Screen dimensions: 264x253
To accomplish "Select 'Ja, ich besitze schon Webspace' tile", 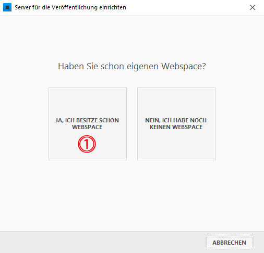I will click(x=88, y=124).
